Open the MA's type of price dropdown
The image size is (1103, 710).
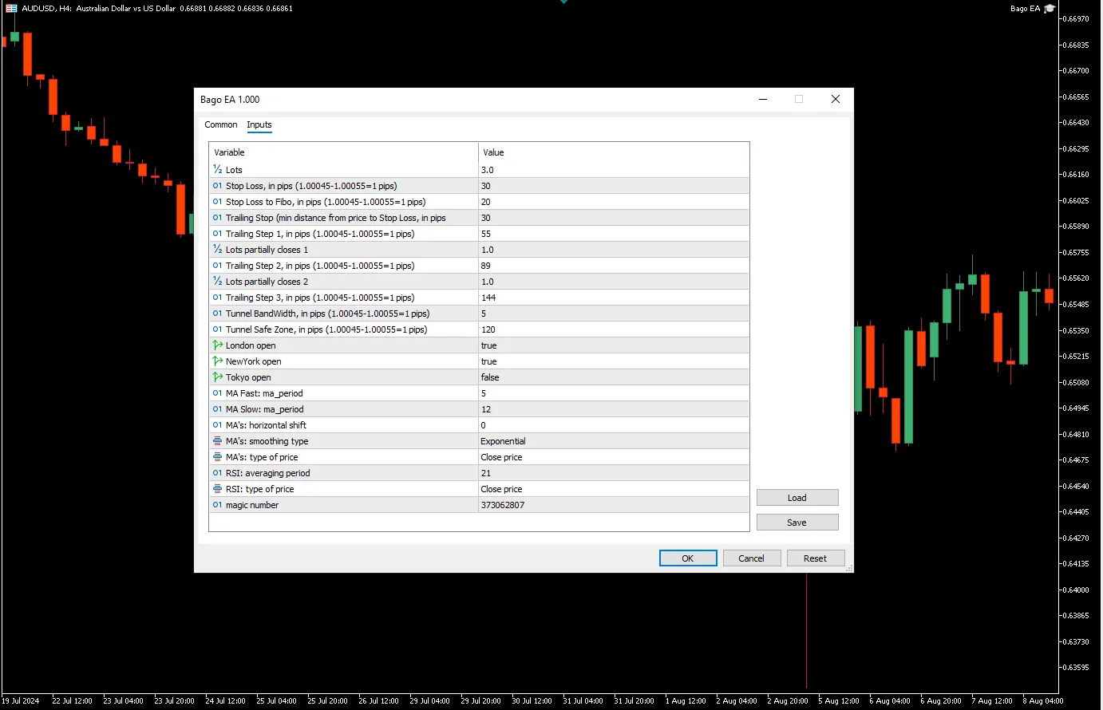[x=613, y=457]
